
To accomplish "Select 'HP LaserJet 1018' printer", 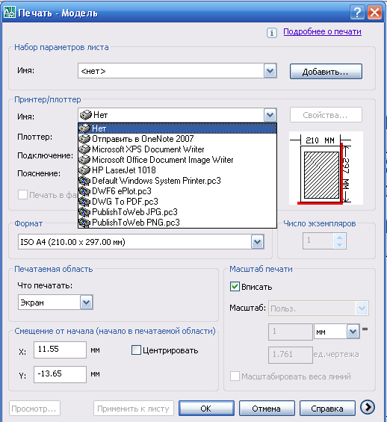I will [x=177, y=170].
